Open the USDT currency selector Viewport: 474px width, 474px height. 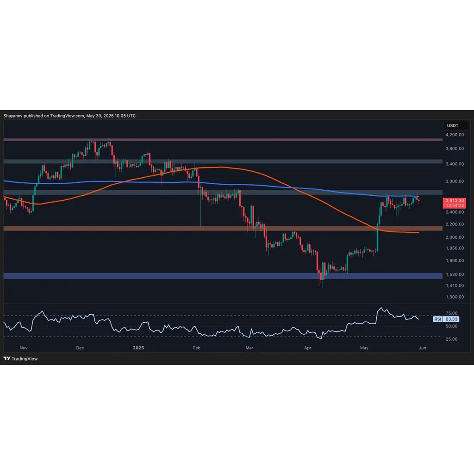pos(456,125)
